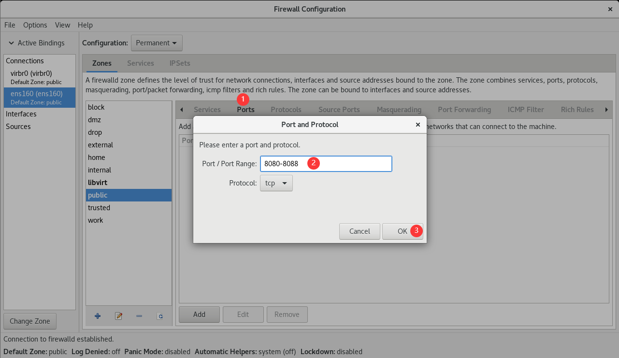Select the dmz zone
Viewport: 619px width, 358px height.
(129, 120)
